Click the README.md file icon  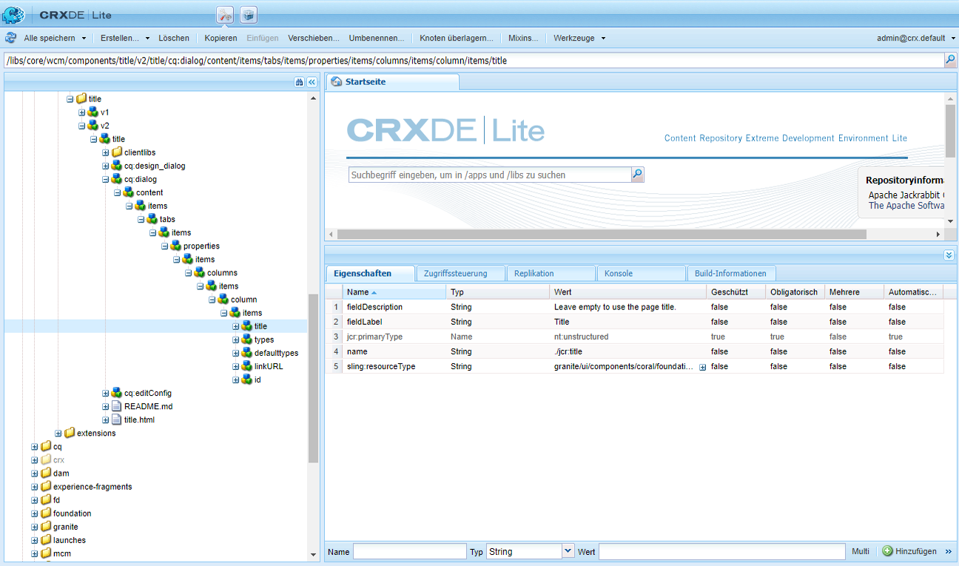click(117, 406)
